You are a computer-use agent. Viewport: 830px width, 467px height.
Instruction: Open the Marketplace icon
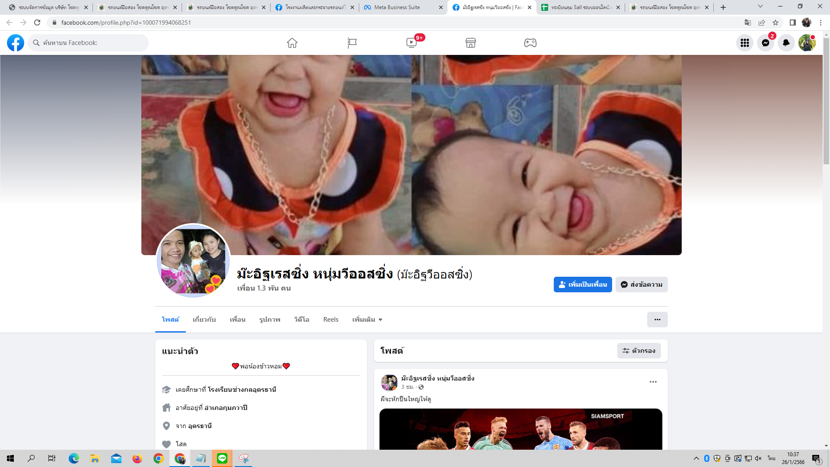(471, 43)
